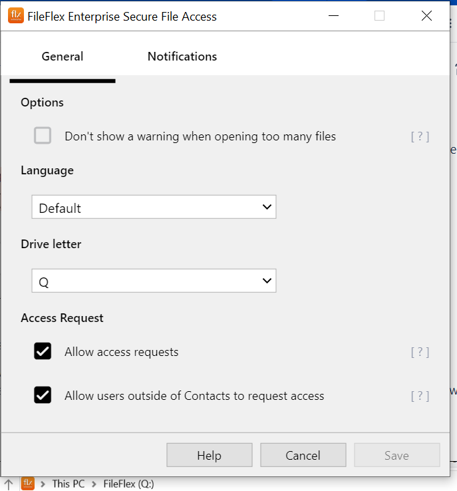Click the Access Request section heading

coord(62,318)
